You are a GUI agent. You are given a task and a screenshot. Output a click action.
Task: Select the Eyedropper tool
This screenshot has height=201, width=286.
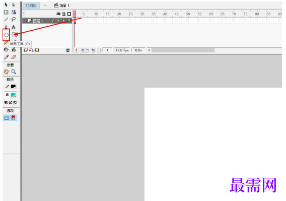6,57
